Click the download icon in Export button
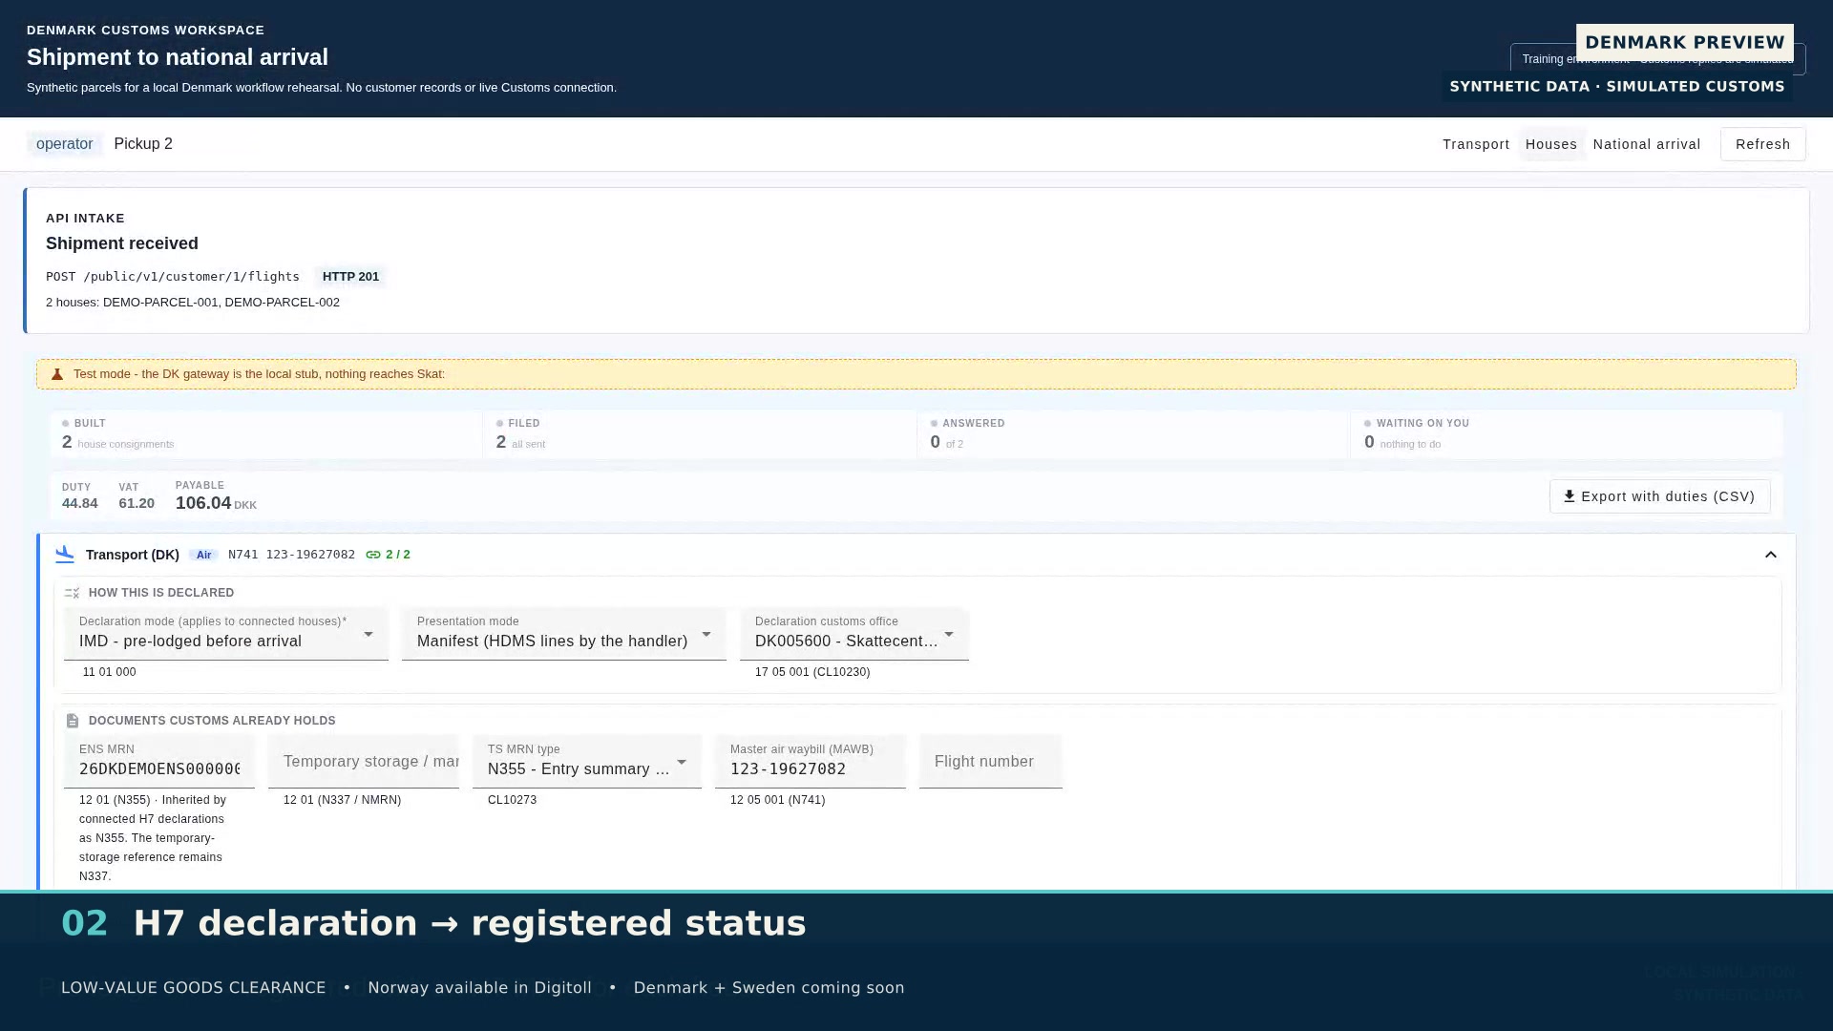The width and height of the screenshot is (1833, 1031). [x=1569, y=496]
